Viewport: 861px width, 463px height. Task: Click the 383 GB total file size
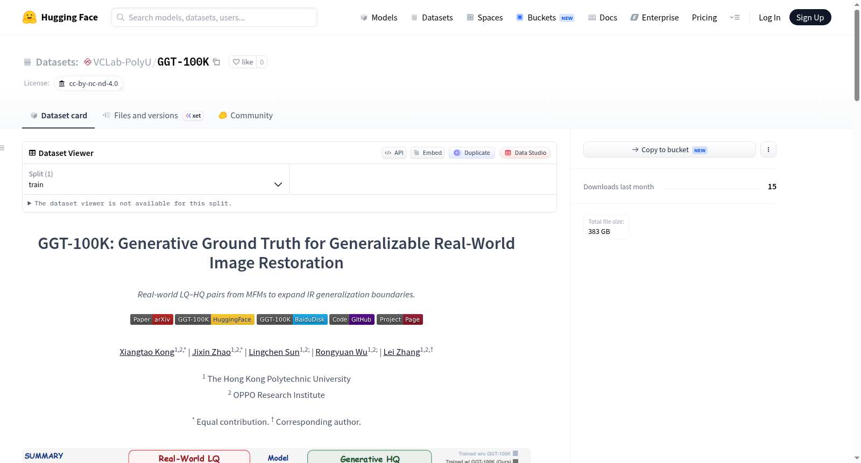[x=599, y=232]
